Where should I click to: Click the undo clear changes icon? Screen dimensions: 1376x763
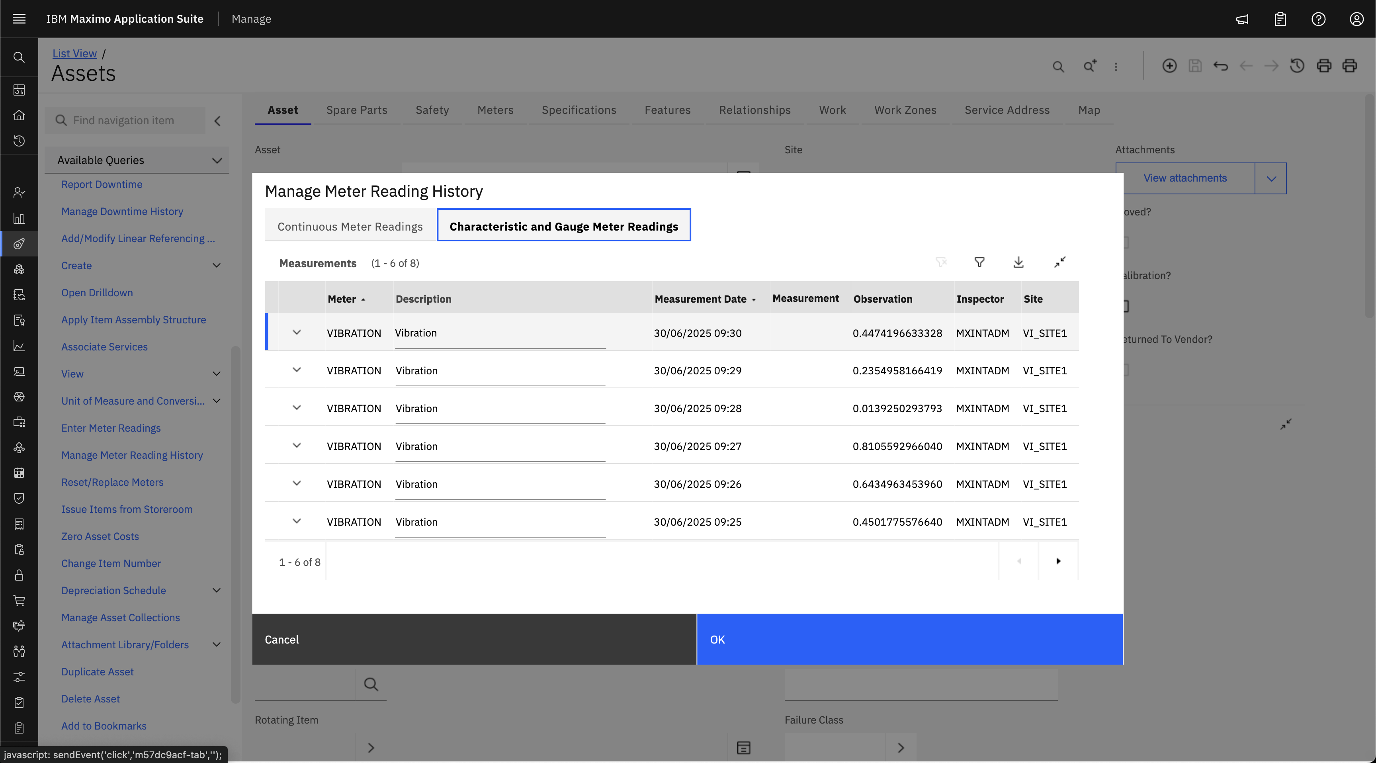pyautogui.click(x=1221, y=66)
